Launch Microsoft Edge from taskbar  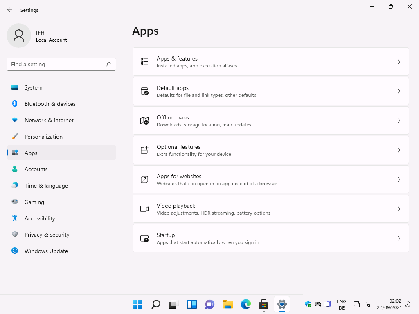(246, 304)
